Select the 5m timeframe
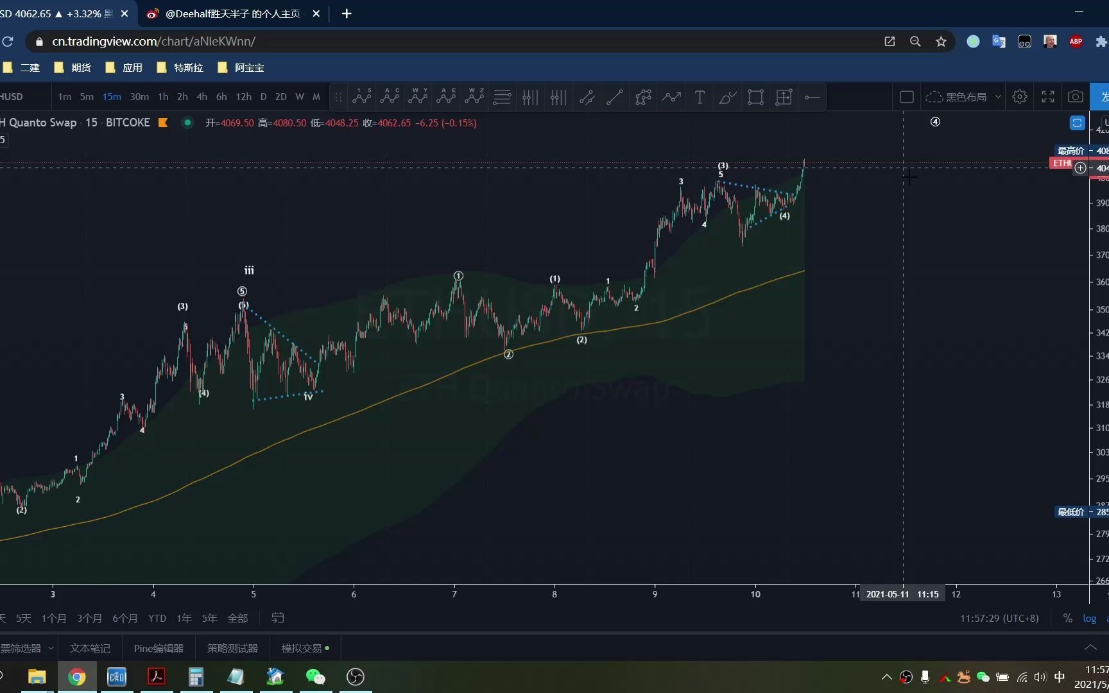Screen dimensions: 1109x693 click(x=87, y=97)
